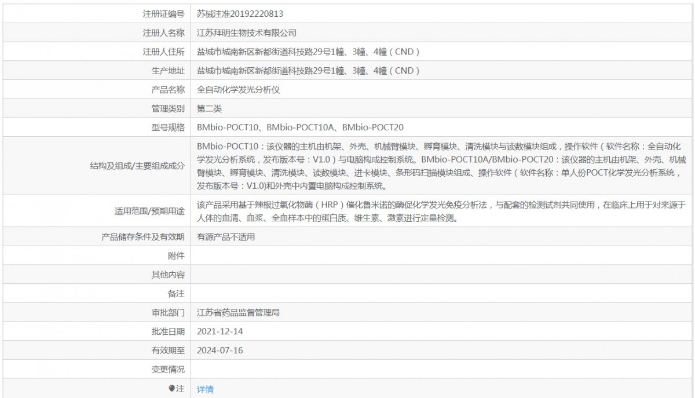Screen dimensions: 695x398
Task: Select the 变更情况 row label
Action: pos(168,370)
